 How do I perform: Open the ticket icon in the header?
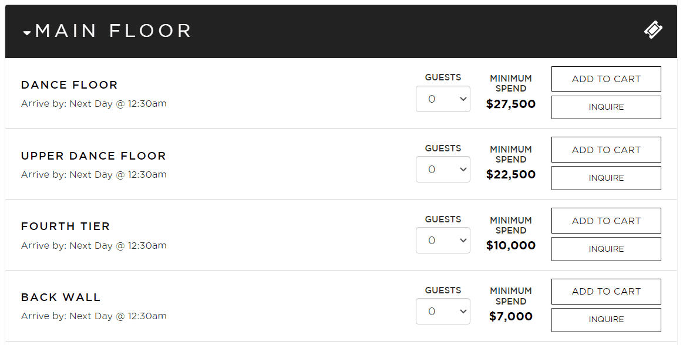coord(652,29)
